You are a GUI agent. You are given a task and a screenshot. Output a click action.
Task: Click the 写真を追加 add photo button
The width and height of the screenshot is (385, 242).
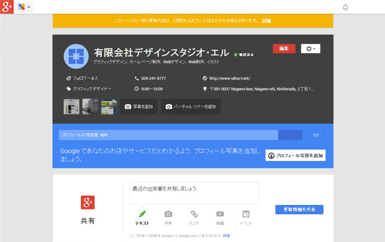(x=138, y=106)
